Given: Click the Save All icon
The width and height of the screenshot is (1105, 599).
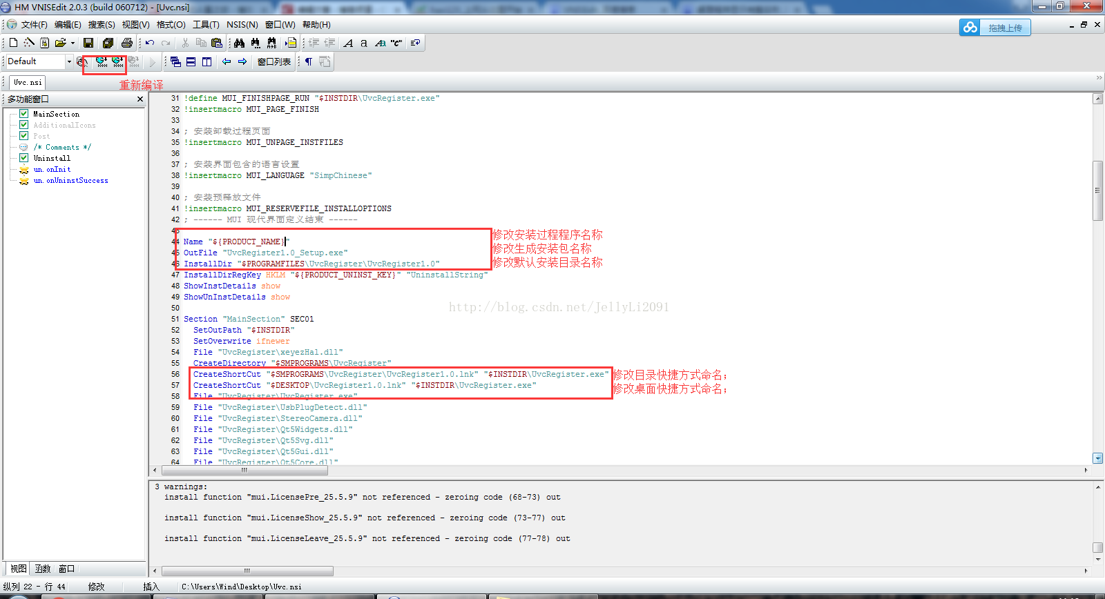Looking at the screenshot, I should tap(108, 43).
